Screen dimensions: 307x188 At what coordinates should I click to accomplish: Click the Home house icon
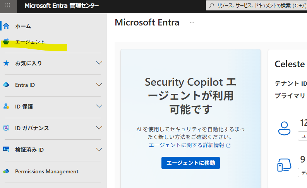coord(6,26)
